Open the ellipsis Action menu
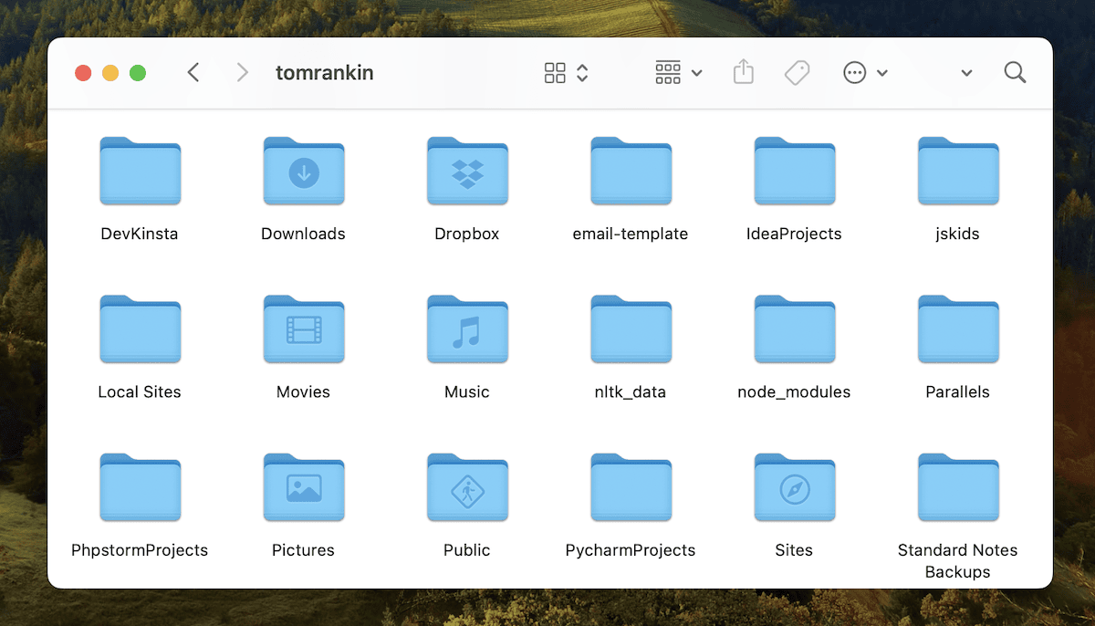This screenshot has height=626, width=1095. (865, 73)
